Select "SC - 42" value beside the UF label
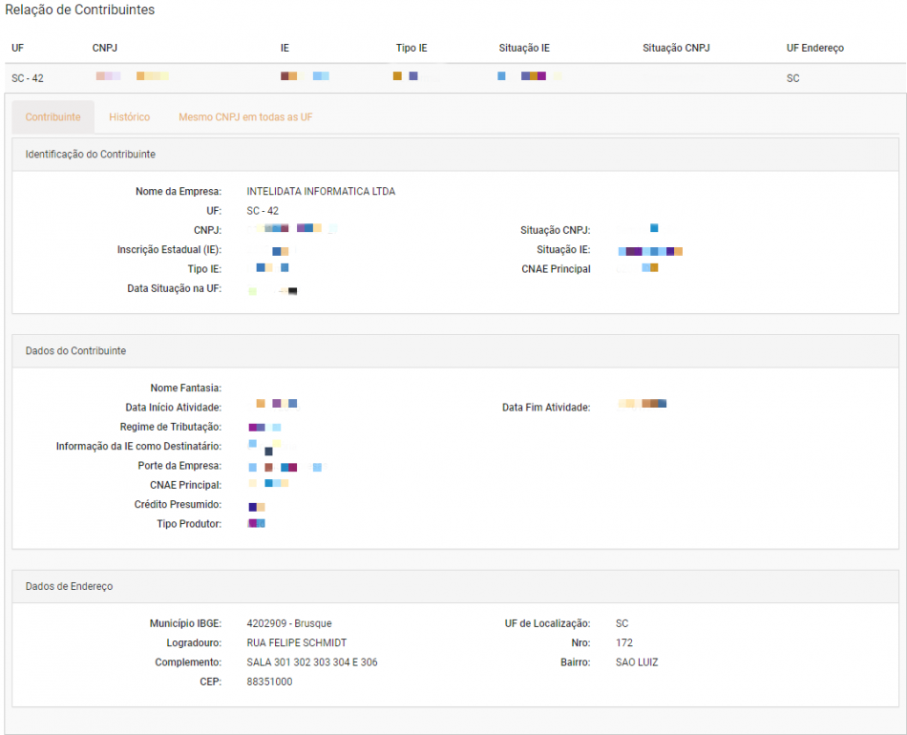 263,211
